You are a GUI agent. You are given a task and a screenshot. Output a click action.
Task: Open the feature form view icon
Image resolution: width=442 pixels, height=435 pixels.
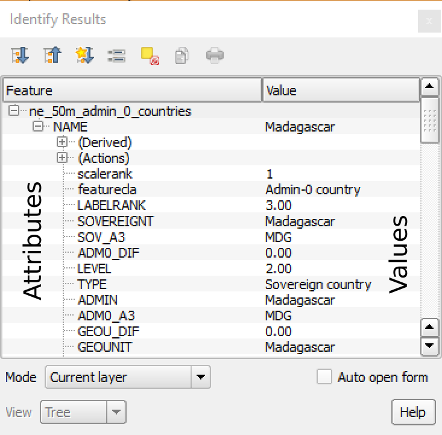pos(116,56)
